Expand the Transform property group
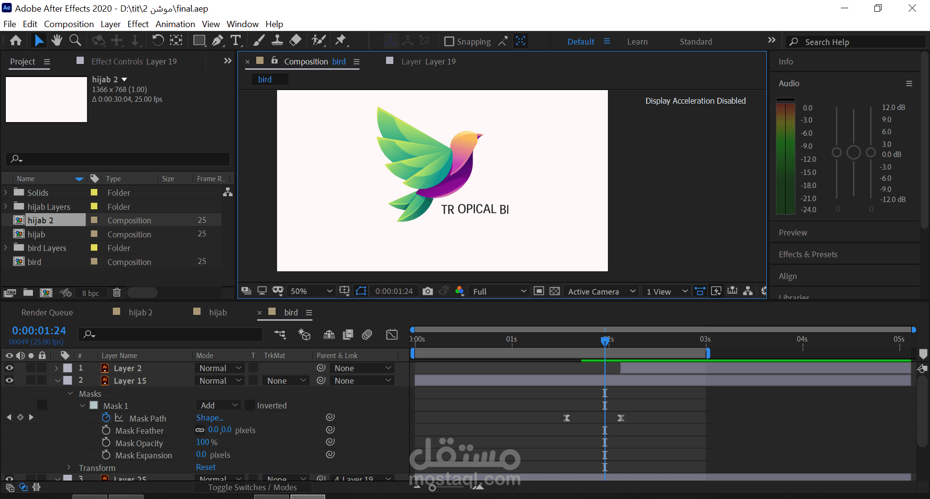930x499 pixels. pos(69,468)
